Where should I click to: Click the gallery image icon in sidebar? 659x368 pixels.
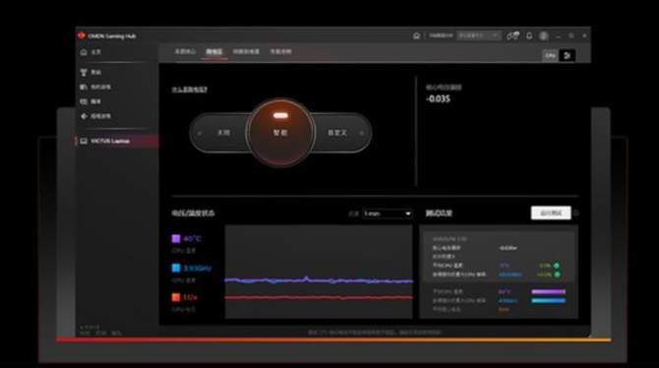pyautogui.click(x=84, y=101)
